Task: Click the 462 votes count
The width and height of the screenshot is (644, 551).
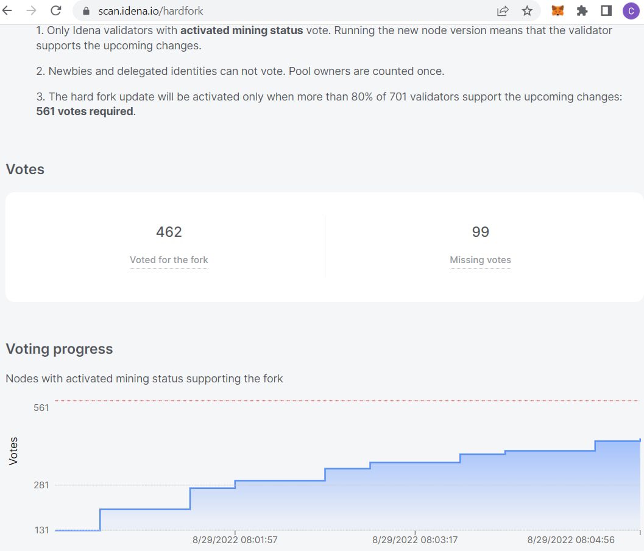Action: coord(169,232)
